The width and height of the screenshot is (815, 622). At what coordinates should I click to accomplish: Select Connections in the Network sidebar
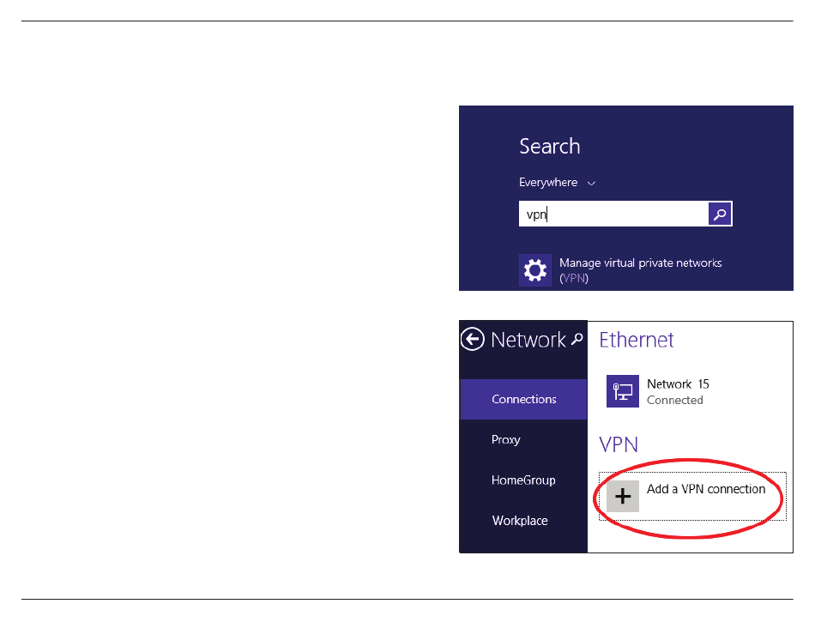coord(523,399)
